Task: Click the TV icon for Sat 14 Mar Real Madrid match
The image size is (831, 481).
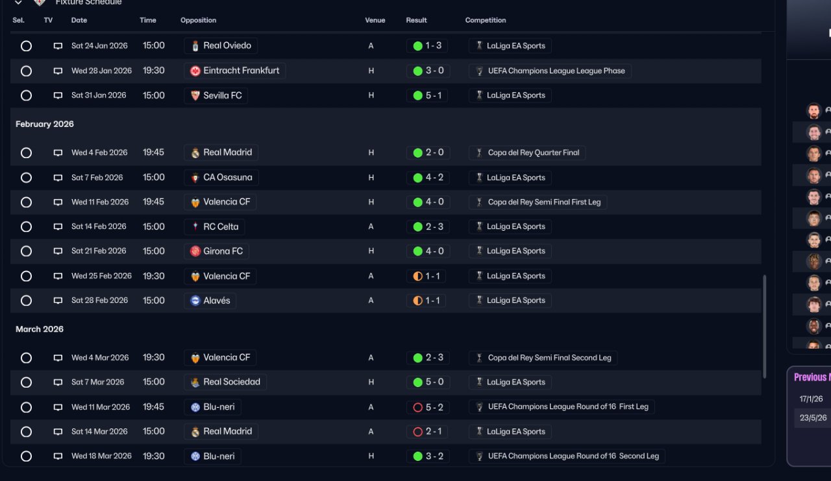Action: pyautogui.click(x=58, y=432)
